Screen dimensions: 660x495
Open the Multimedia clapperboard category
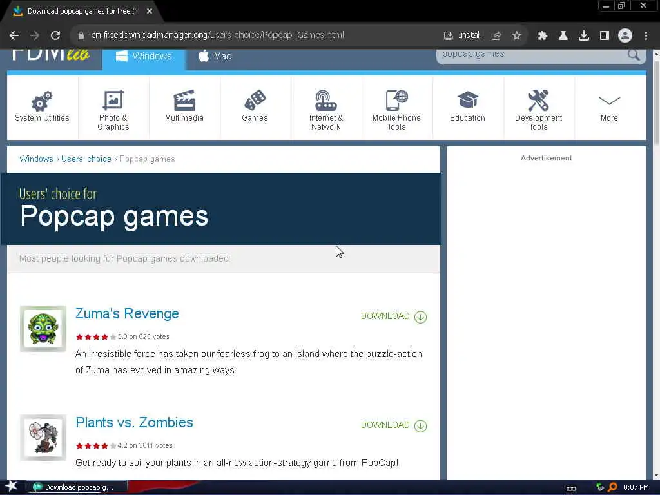click(x=184, y=106)
